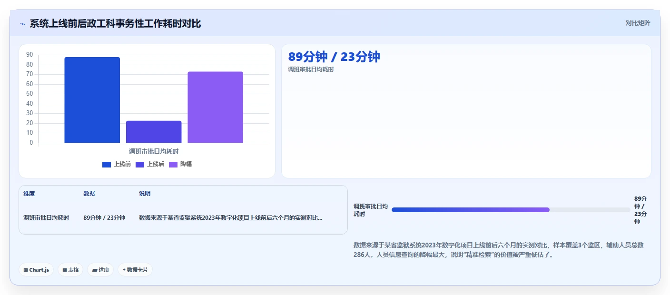Click the tall blue 上线前 bar
Image resolution: width=670 pixels, height=295 pixels.
click(x=92, y=100)
